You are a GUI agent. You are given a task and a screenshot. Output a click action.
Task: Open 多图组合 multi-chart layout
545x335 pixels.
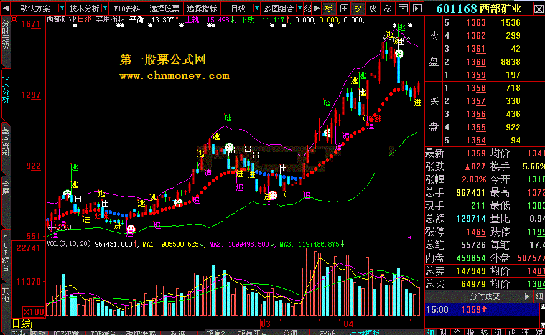(279, 8)
